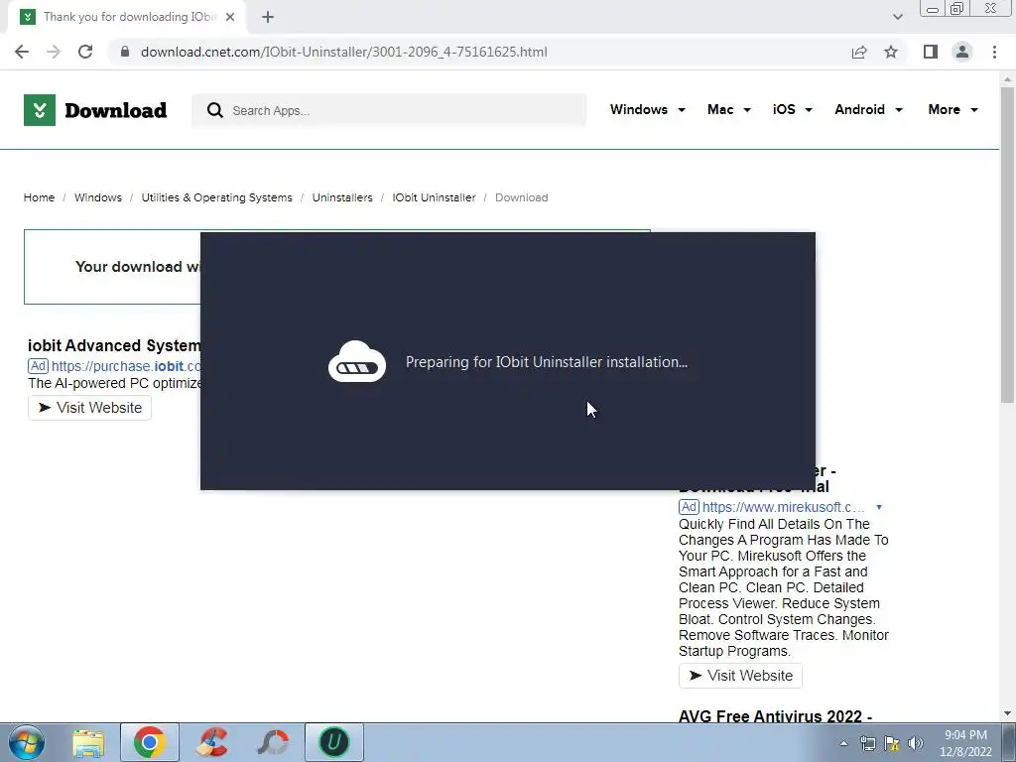
Task: Click the lock icon in the address bar
Action: (125, 52)
